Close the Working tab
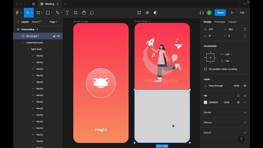This screenshot has width=263, height=148. coord(58,4)
